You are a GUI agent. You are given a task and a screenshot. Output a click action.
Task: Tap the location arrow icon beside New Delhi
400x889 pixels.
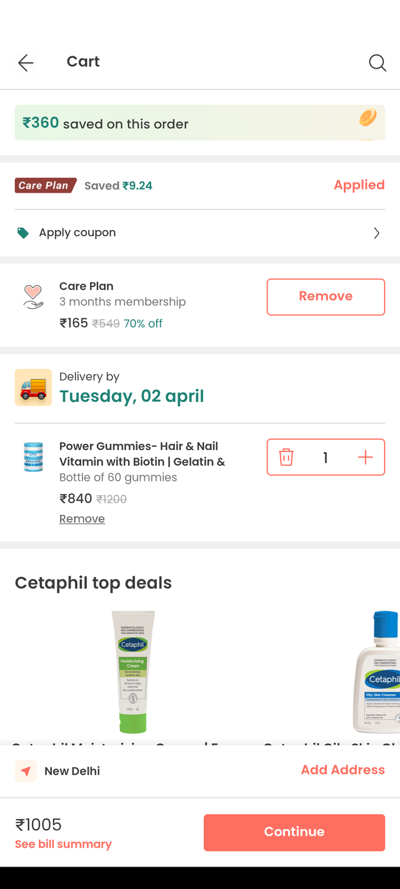click(x=26, y=771)
